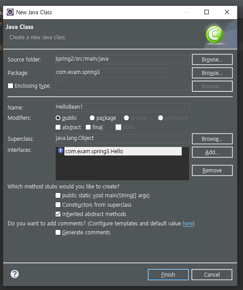Image resolution: width=243 pixels, height=290 pixels.
Task: Click the help question mark icon
Action: pos(15,274)
